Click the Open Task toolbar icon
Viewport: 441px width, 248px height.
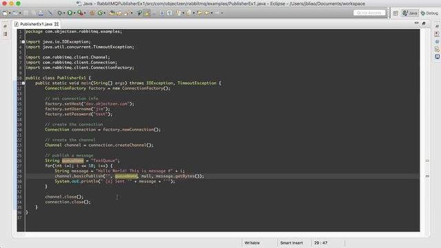[x=119, y=13]
